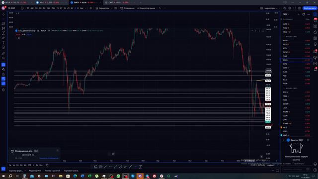The image size is (318, 179).
Task: Select the ruler measure tool
Action: coord(3,54)
